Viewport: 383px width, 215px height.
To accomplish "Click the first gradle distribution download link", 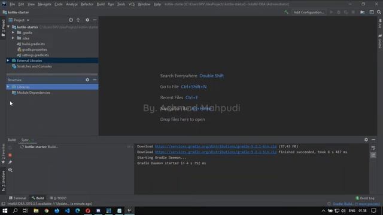I will [215, 146].
